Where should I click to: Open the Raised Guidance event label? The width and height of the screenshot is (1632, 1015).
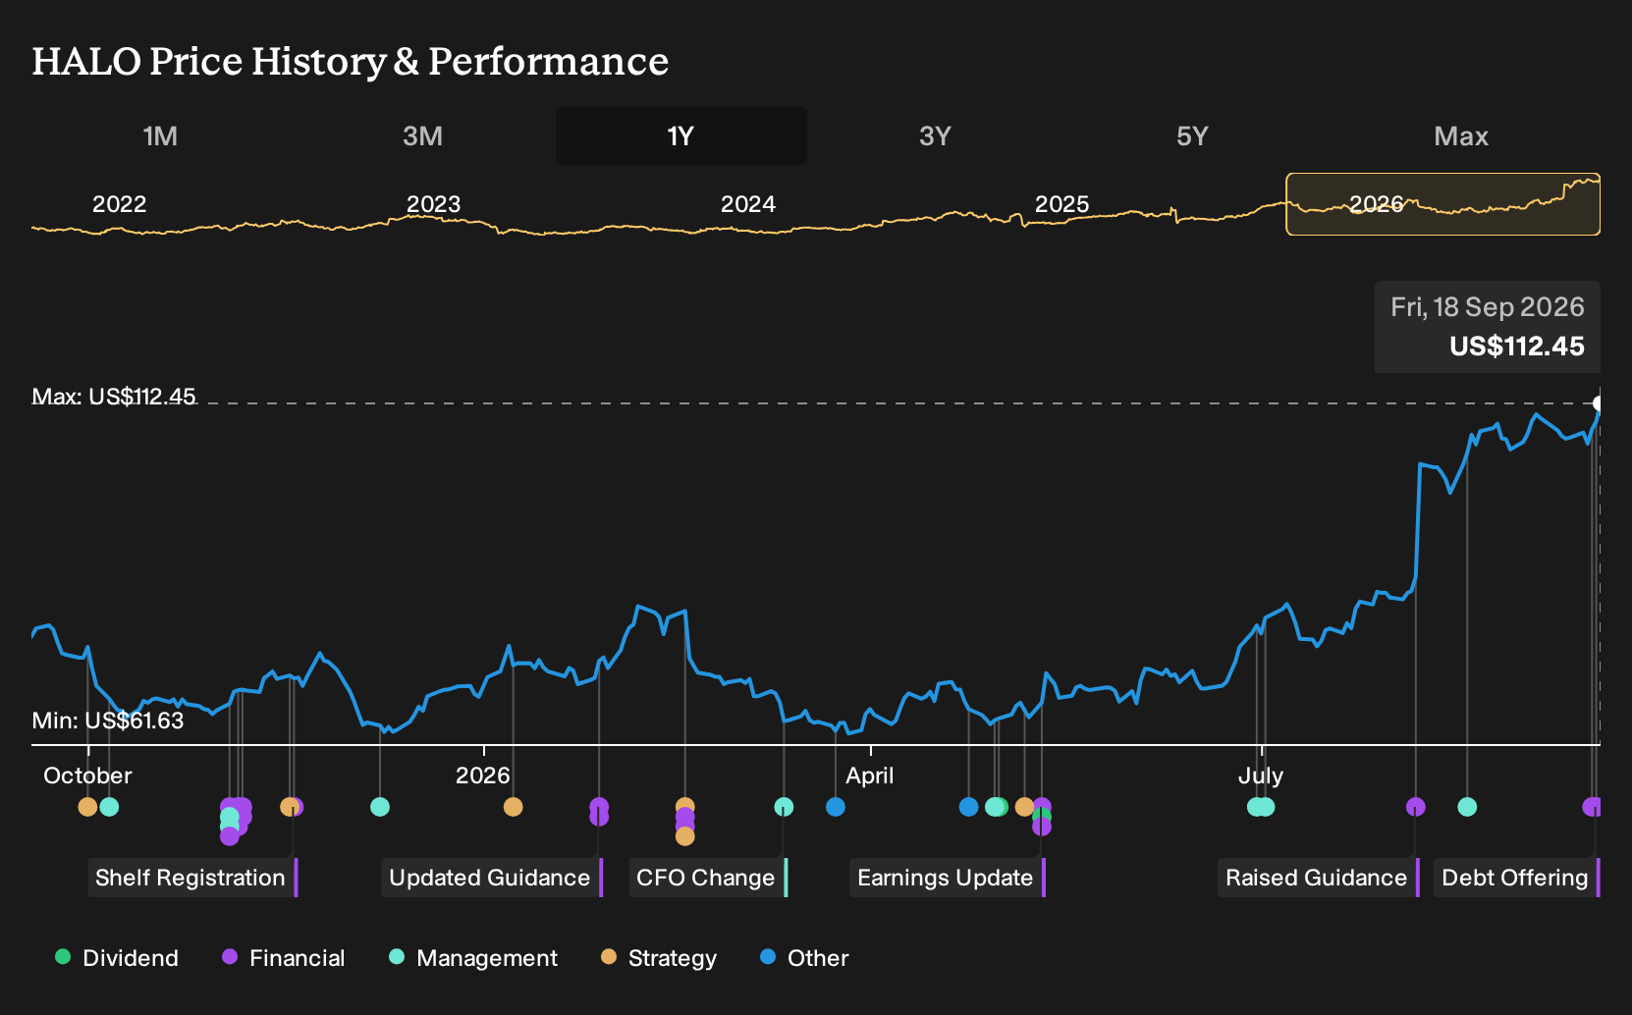pyautogui.click(x=1319, y=878)
